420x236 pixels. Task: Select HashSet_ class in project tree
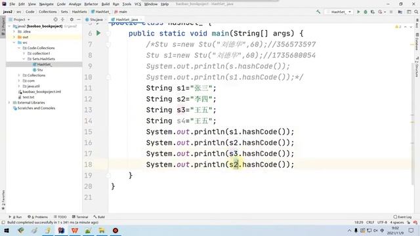[42, 64]
